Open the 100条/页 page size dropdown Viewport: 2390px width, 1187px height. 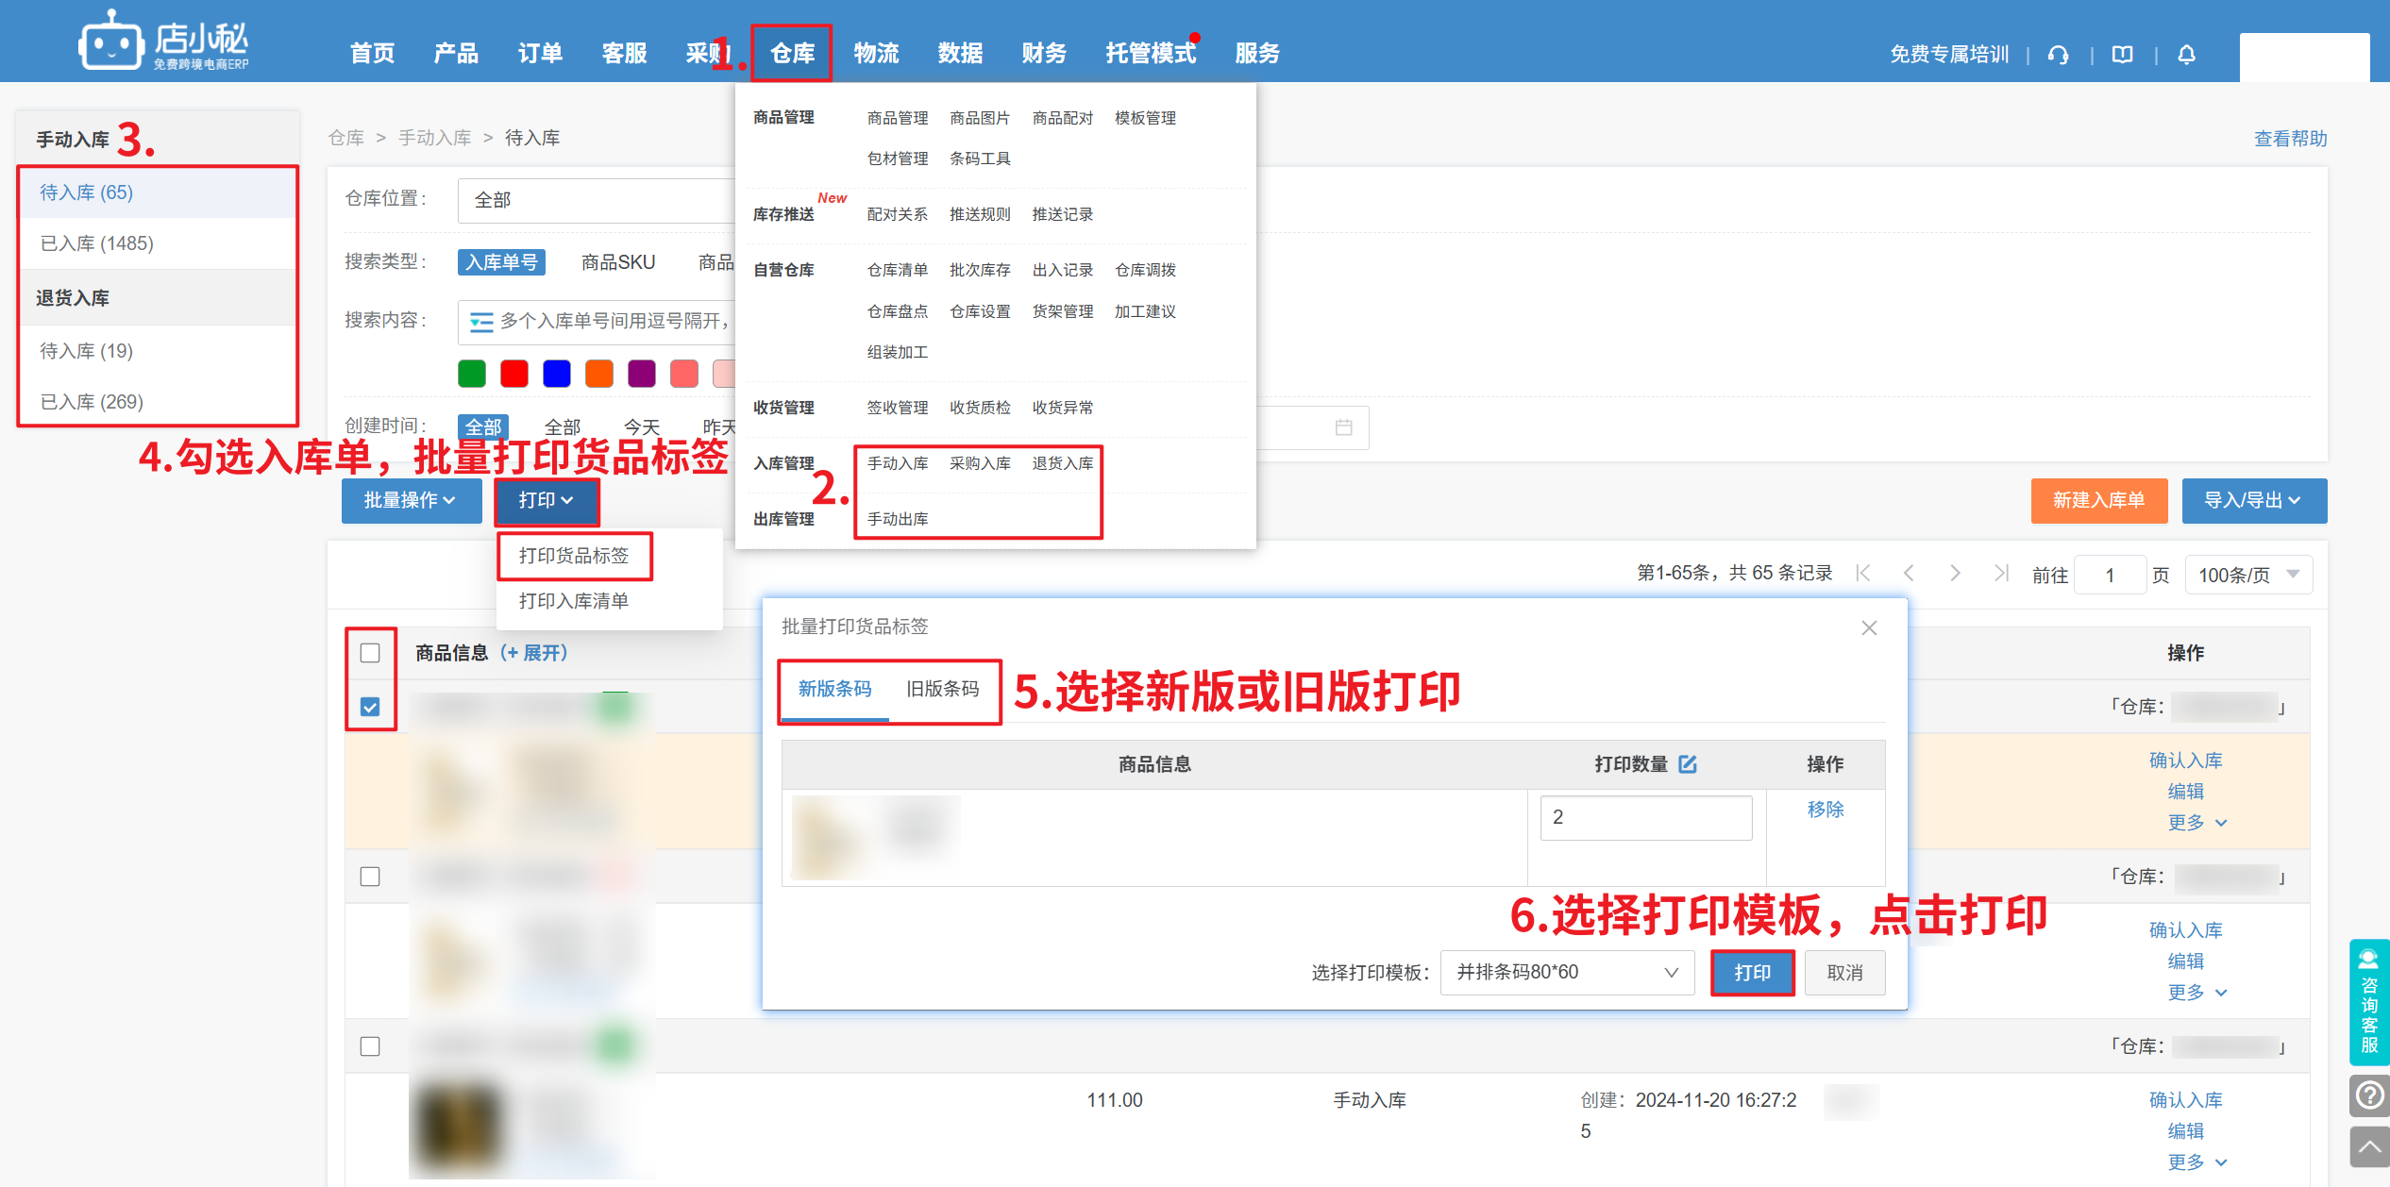coord(2248,575)
